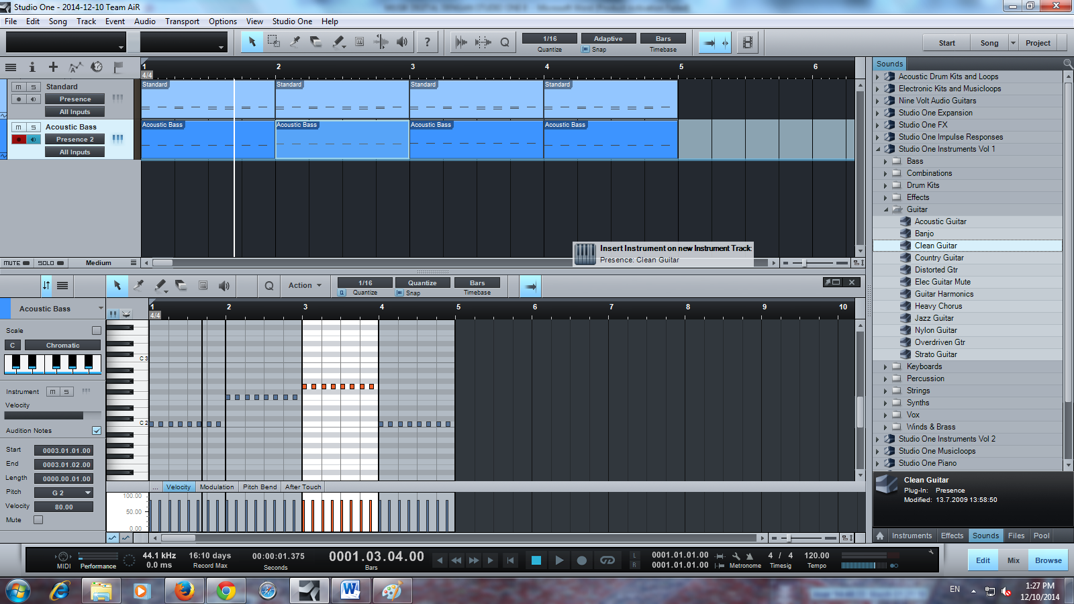Open Google Chrome from the taskbar
Image resolution: width=1074 pixels, height=604 pixels.
226,591
